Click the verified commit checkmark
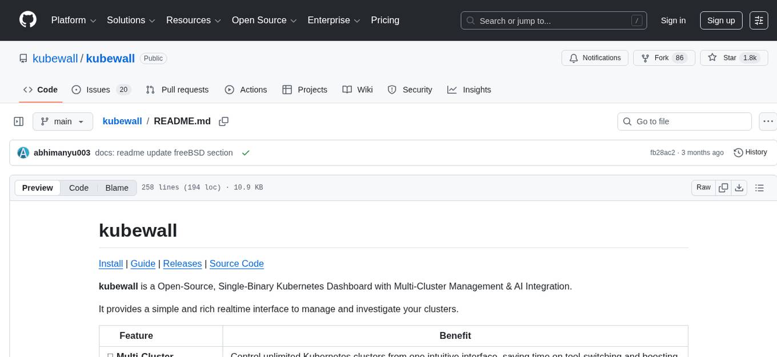Viewport: 777px width, 357px height. (x=246, y=152)
